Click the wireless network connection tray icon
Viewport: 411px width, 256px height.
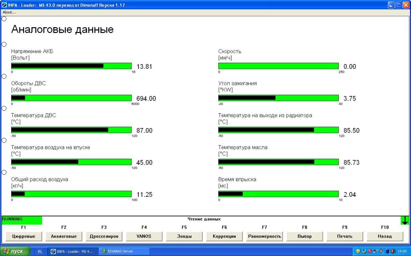coord(375,251)
